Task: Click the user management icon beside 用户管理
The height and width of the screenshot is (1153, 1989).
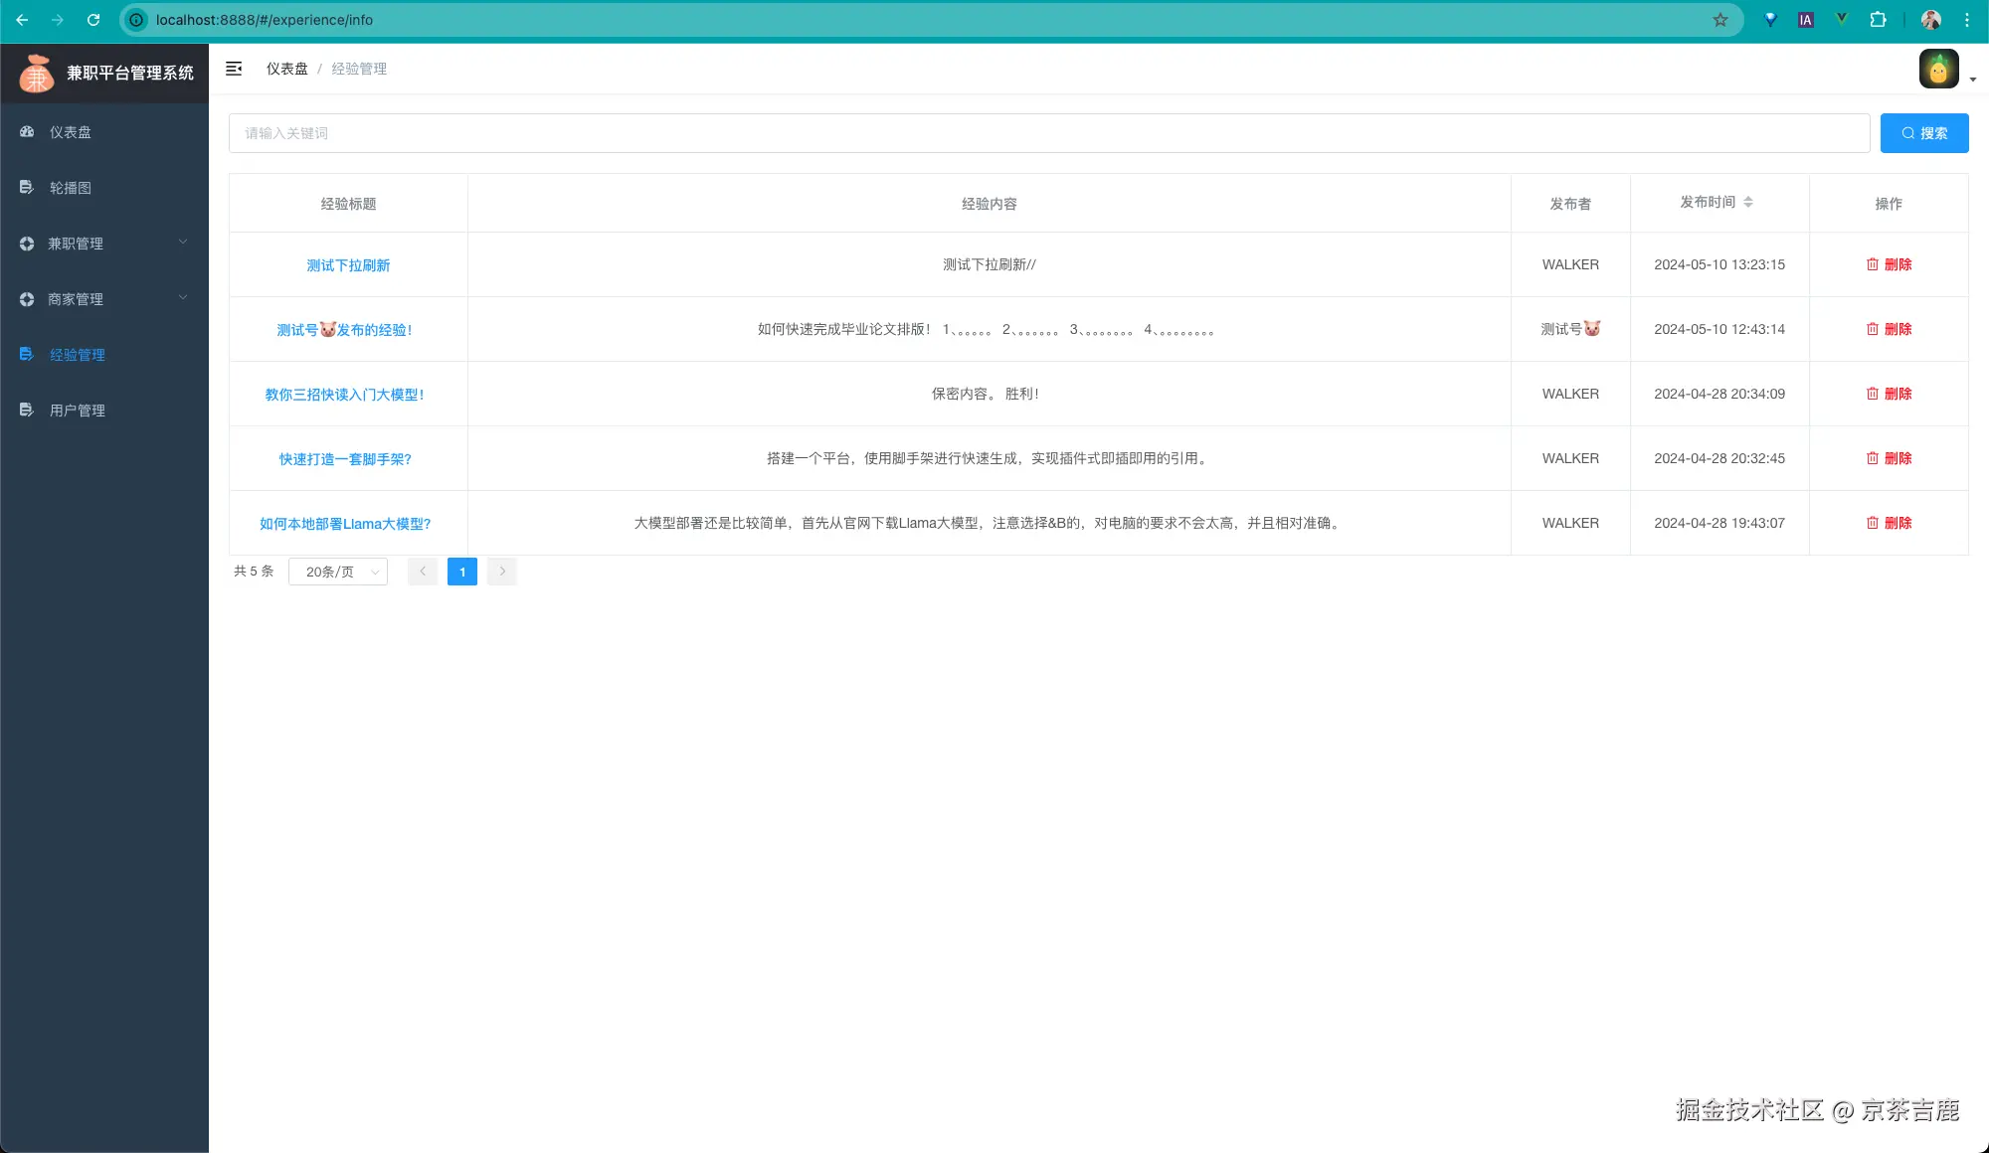Action: point(26,410)
